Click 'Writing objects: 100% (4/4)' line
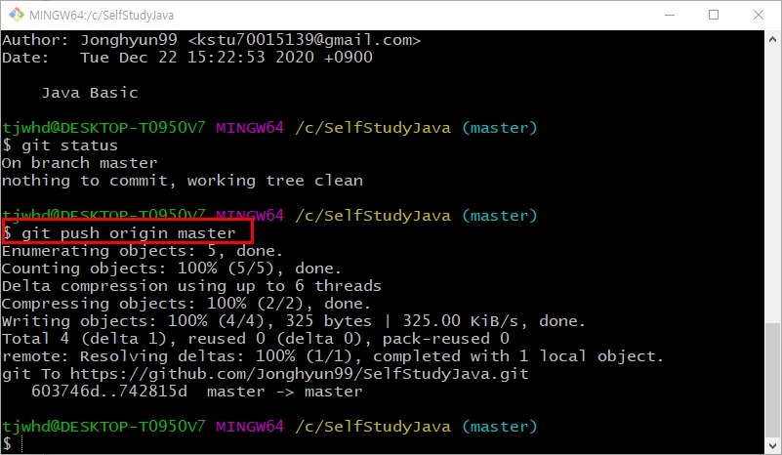This screenshot has width=782, height=455. click(293, 321)
